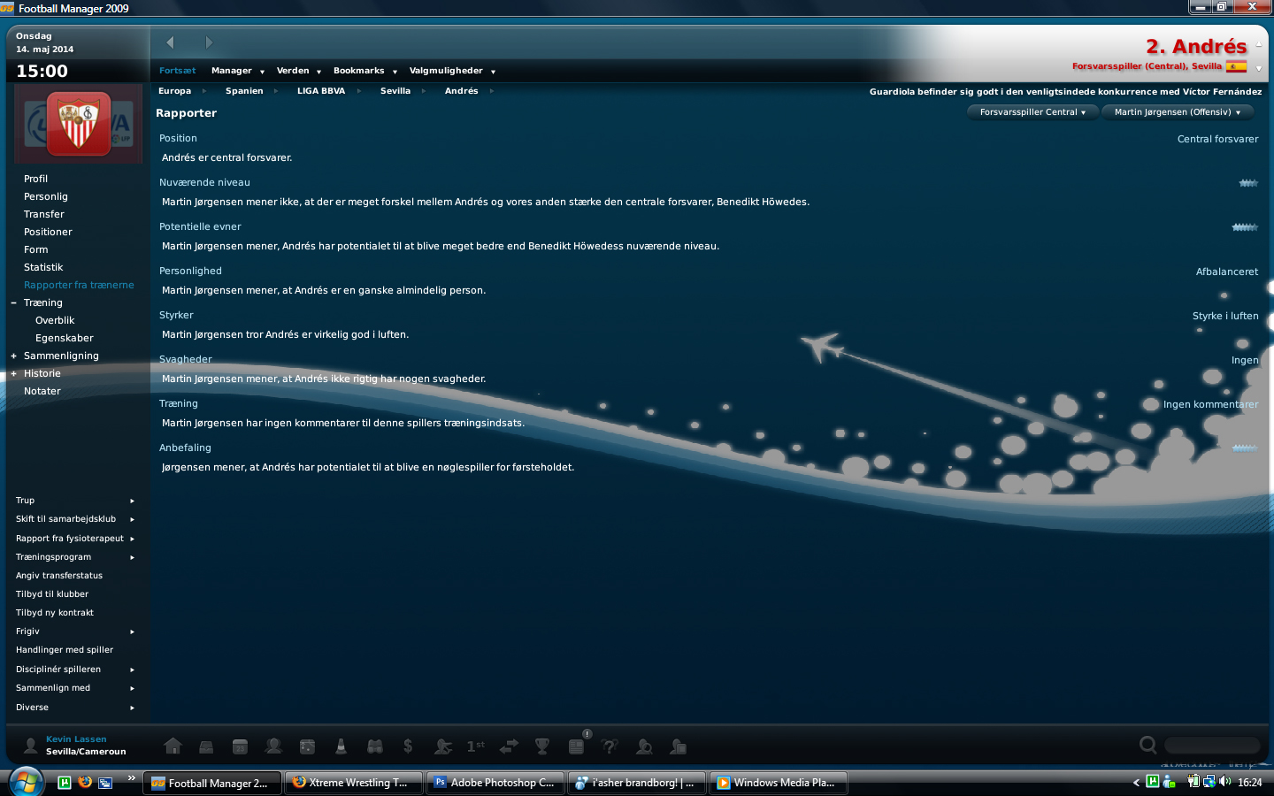Go to the Home screen icon
The image size is (1274, 796).
tap(173, 746)
